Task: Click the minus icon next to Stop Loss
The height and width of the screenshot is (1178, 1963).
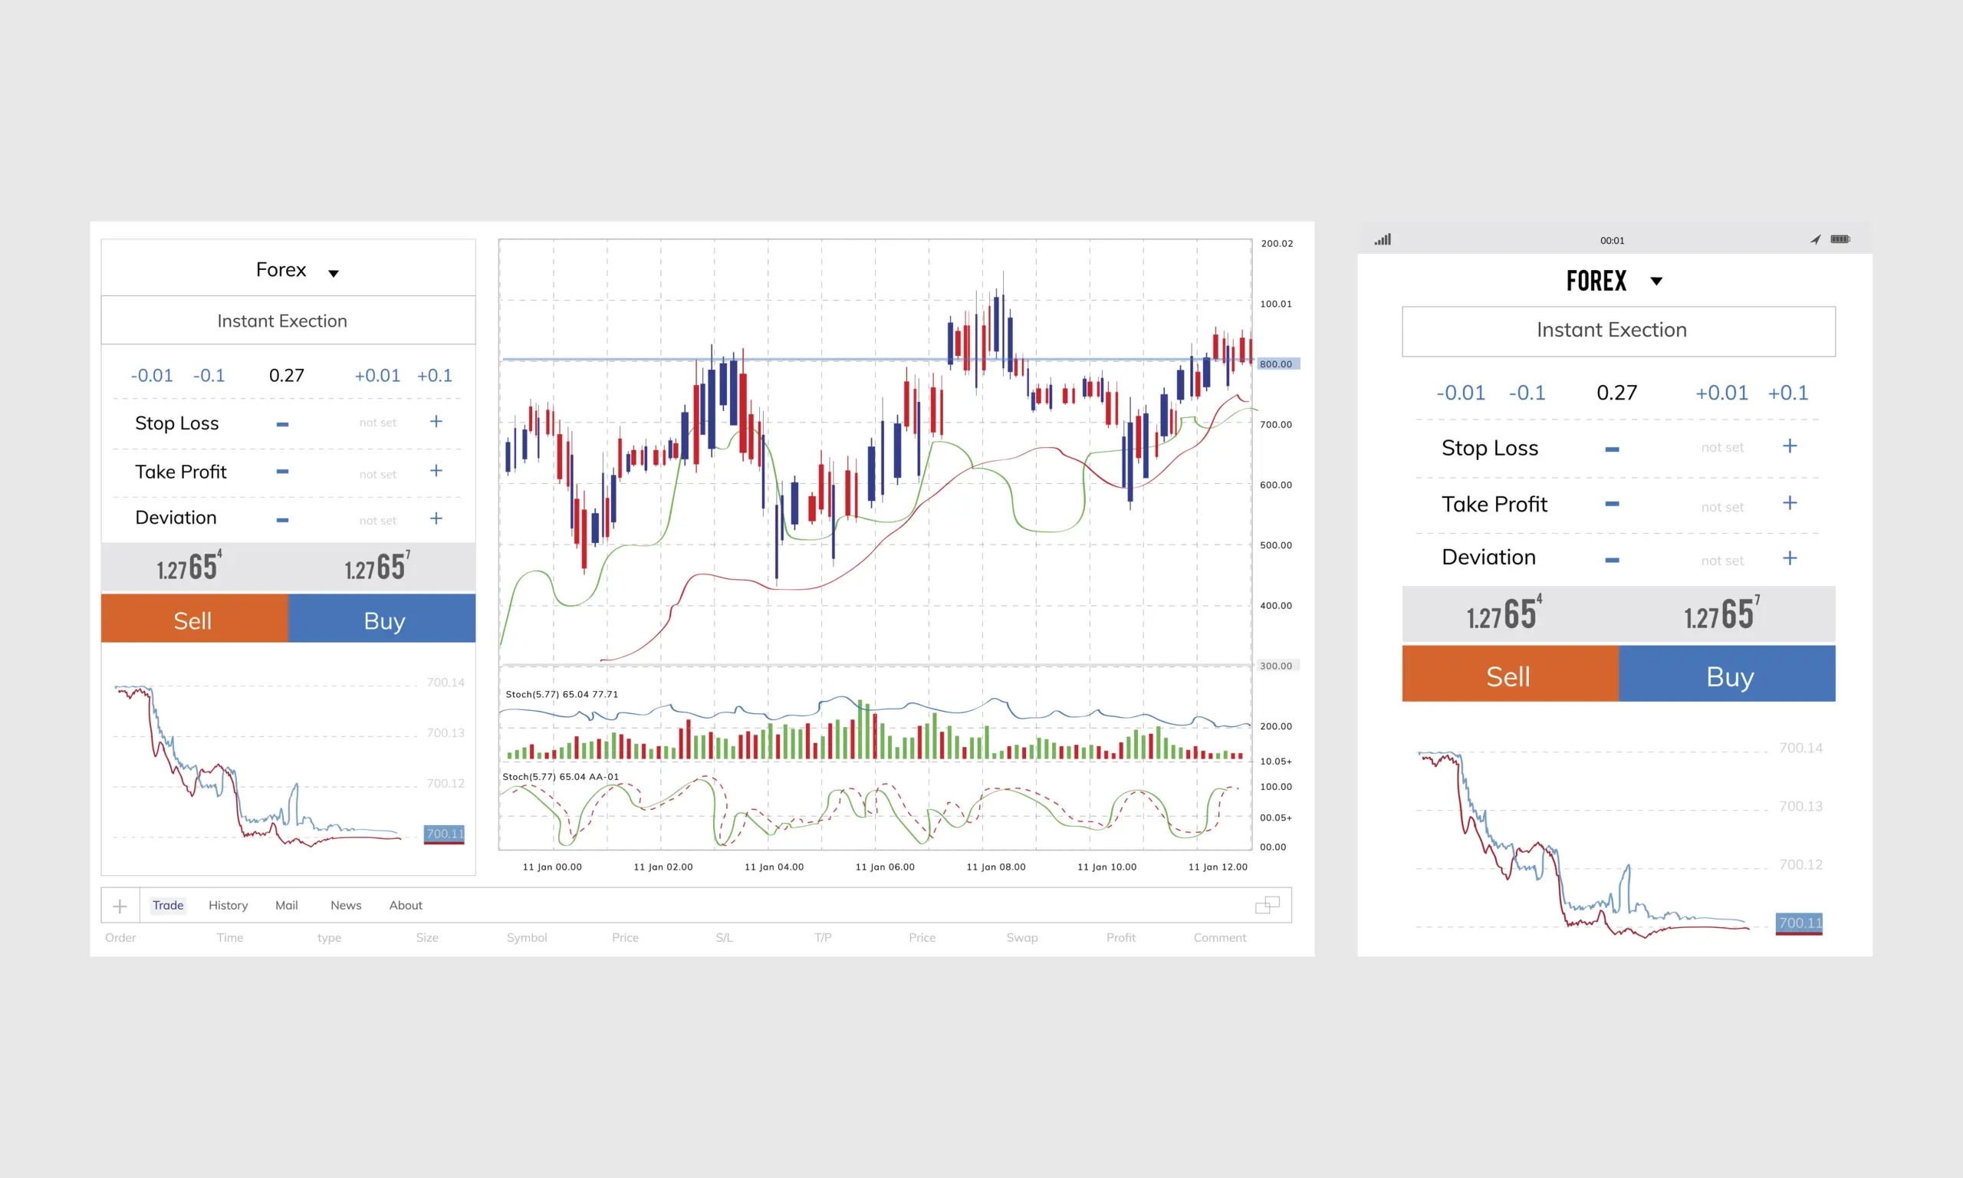Action: 281,423
